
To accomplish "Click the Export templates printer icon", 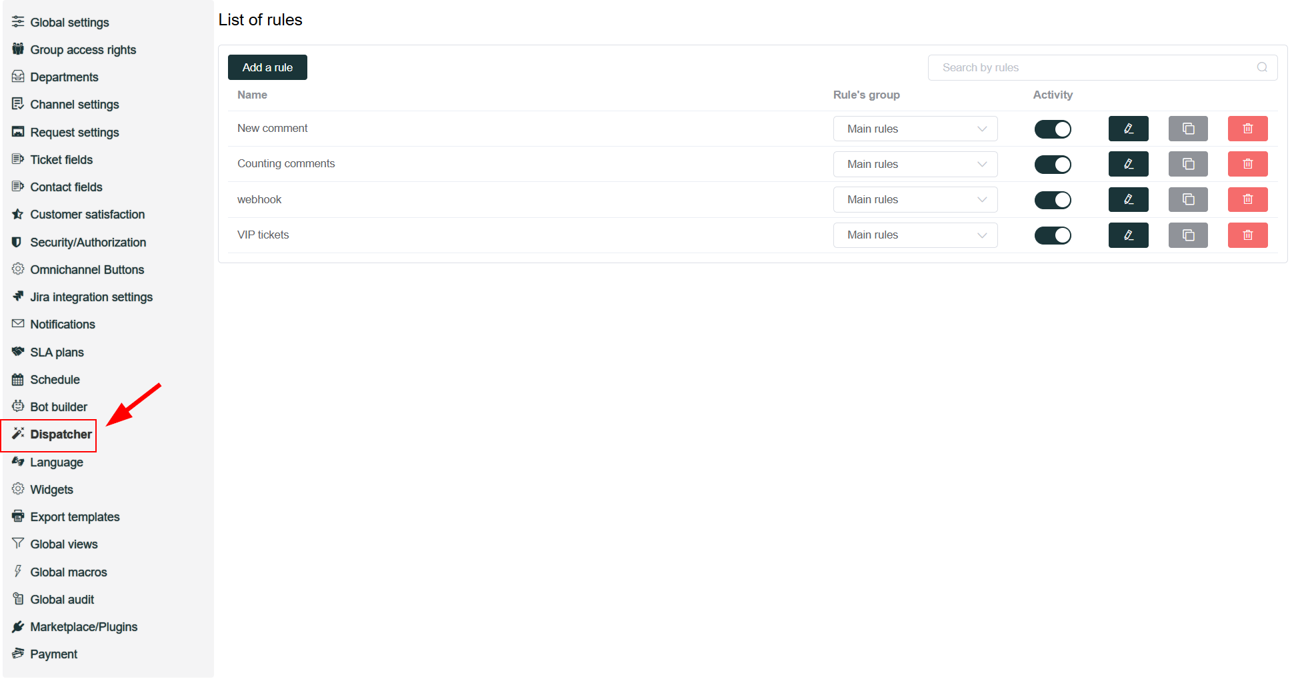I will (x=18, y=516).
